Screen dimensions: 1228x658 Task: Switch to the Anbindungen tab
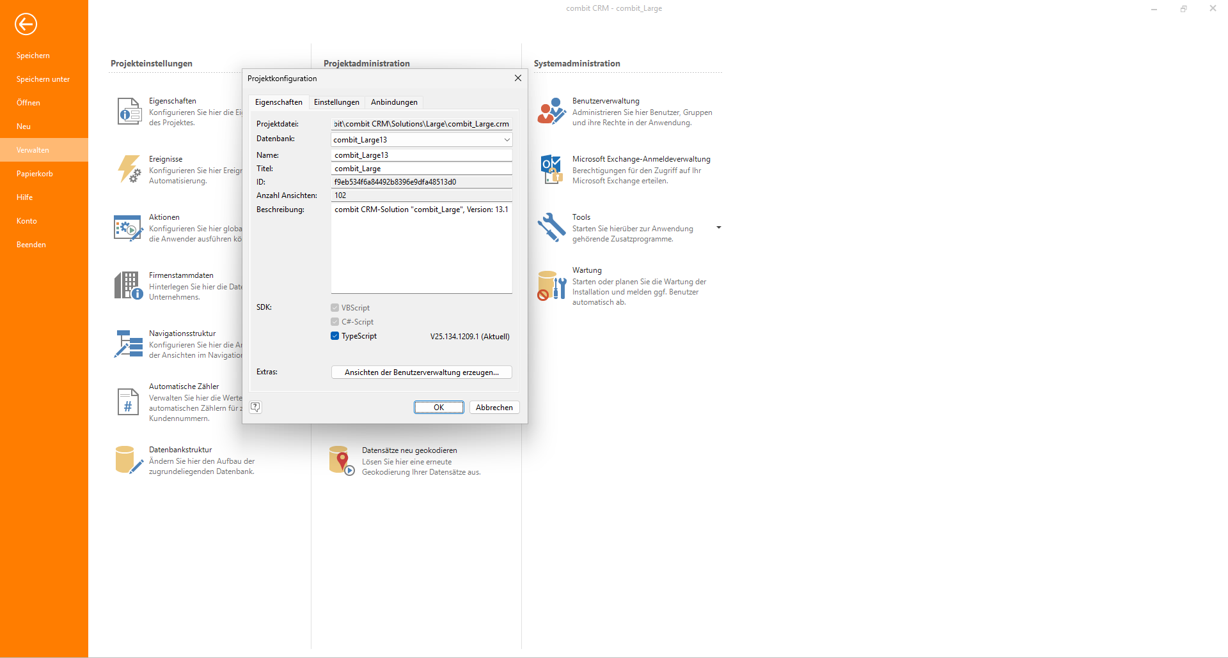[394, 102]
